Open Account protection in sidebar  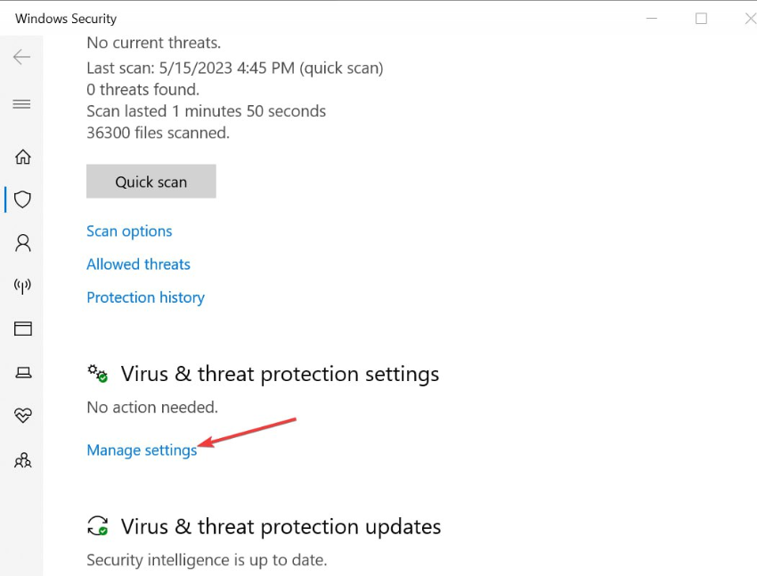pyautogui.click(x=22, y=243)
